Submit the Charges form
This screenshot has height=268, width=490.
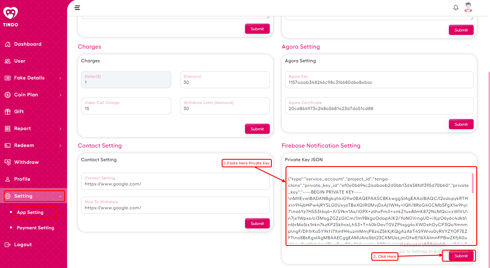257,129
